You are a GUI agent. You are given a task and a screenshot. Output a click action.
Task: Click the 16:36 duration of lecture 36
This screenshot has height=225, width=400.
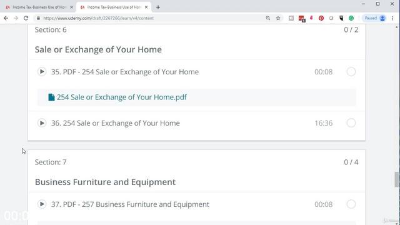pos(324,123)
